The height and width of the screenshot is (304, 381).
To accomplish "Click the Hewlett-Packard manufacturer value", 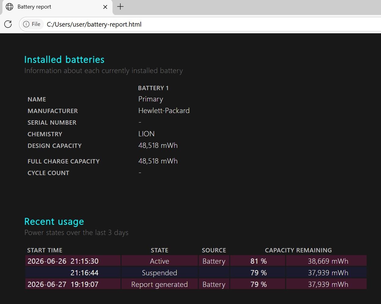I will click(164, 111).
